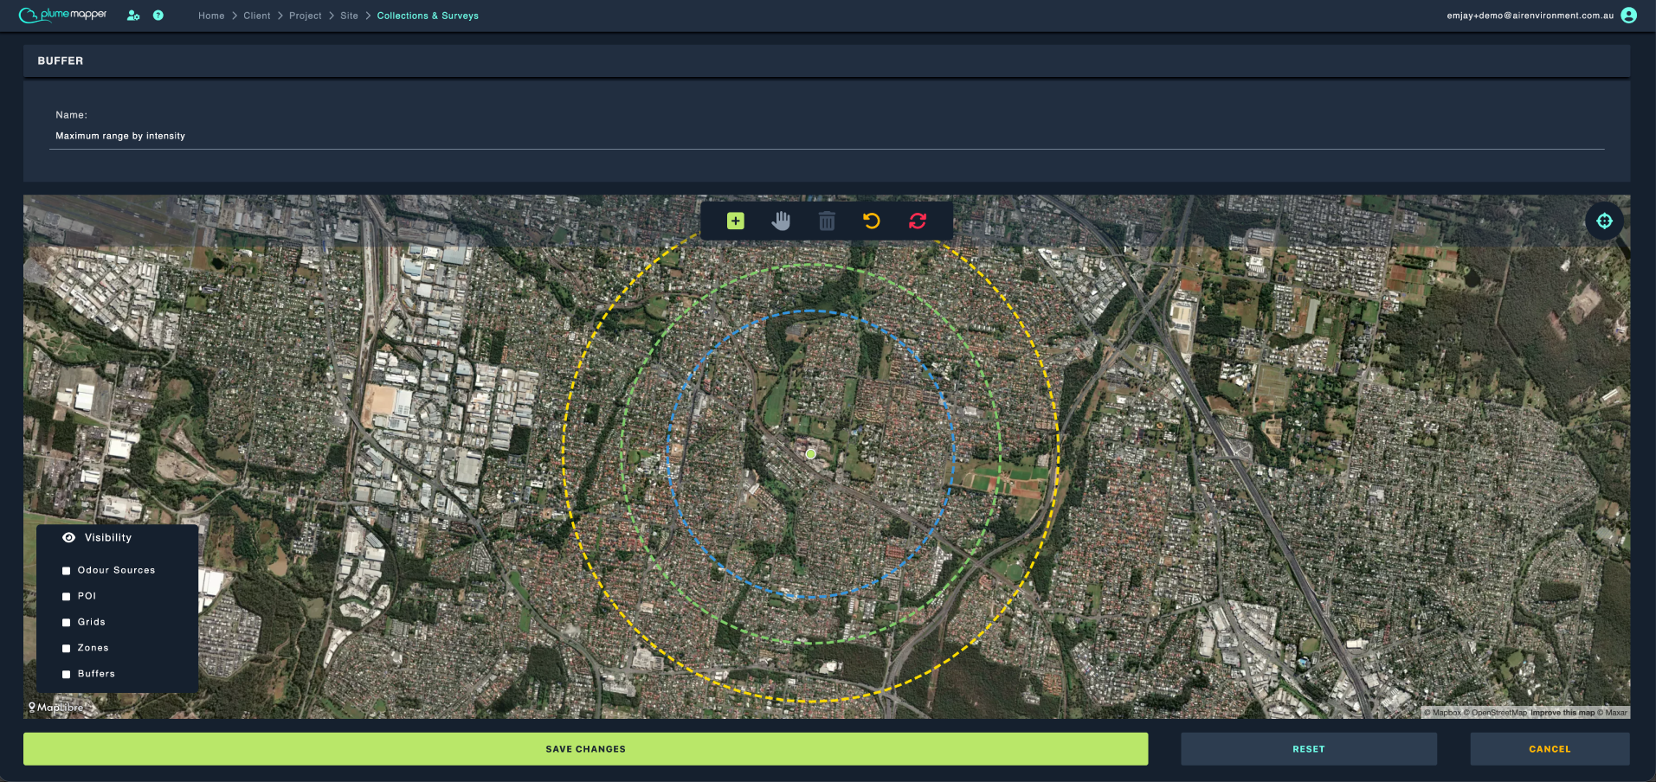Click the red refresh arrows tool
The width and height of the screenshot is (1656, 782).
point(918,221)
